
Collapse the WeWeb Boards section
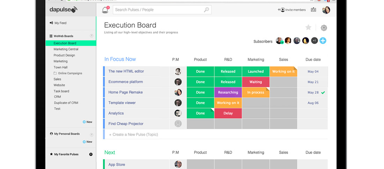pos(51,36)
